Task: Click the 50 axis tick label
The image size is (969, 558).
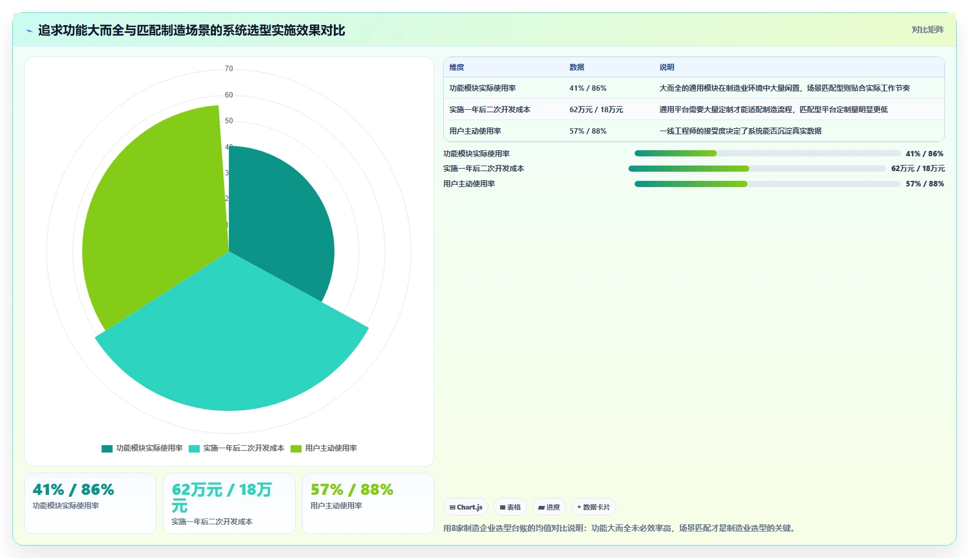Action: coord(229,121)
